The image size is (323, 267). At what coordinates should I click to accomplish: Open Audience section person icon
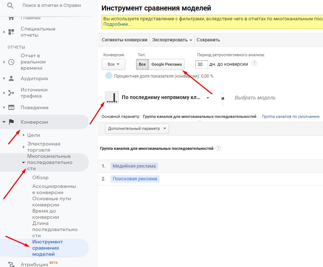(x=11, y=78)
